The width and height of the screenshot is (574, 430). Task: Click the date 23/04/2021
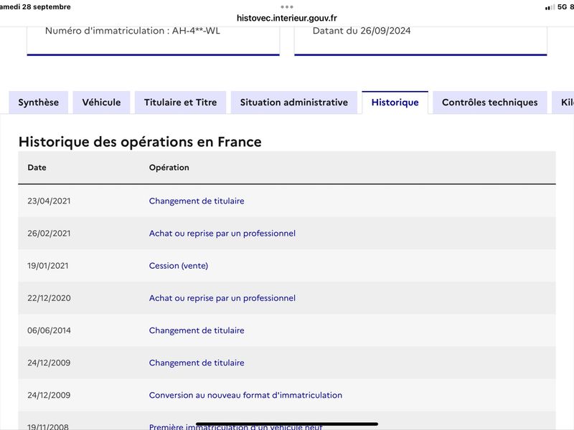coord(49,201)
